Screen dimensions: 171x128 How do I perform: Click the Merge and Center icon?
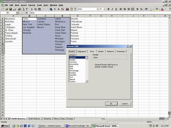coord(133,9)
